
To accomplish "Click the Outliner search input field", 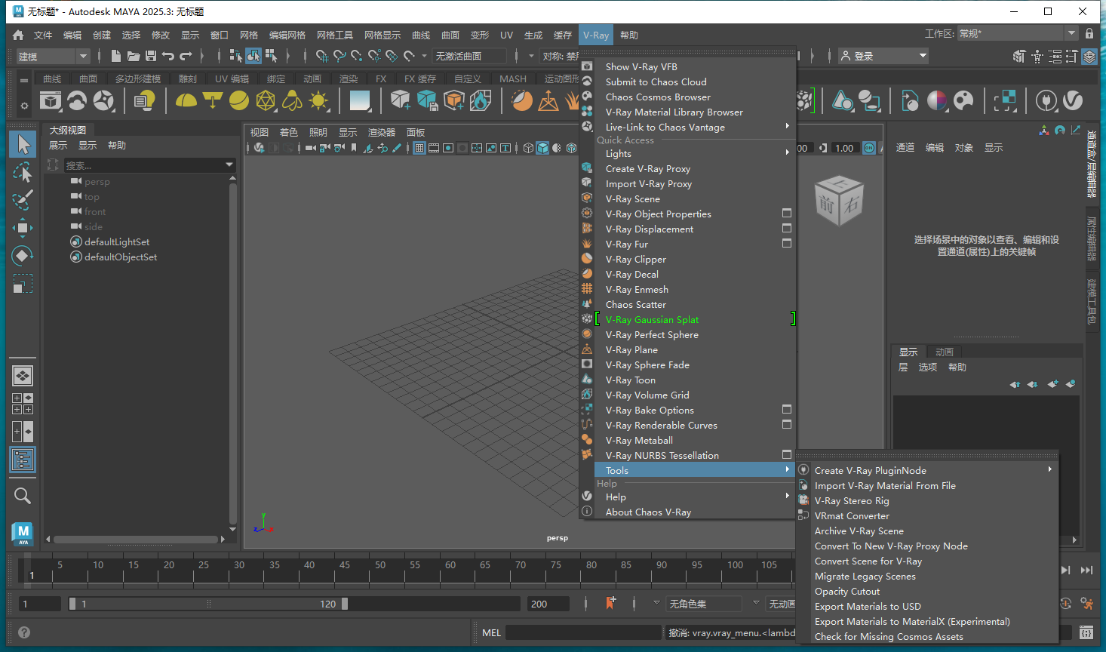I will [143, 165].
